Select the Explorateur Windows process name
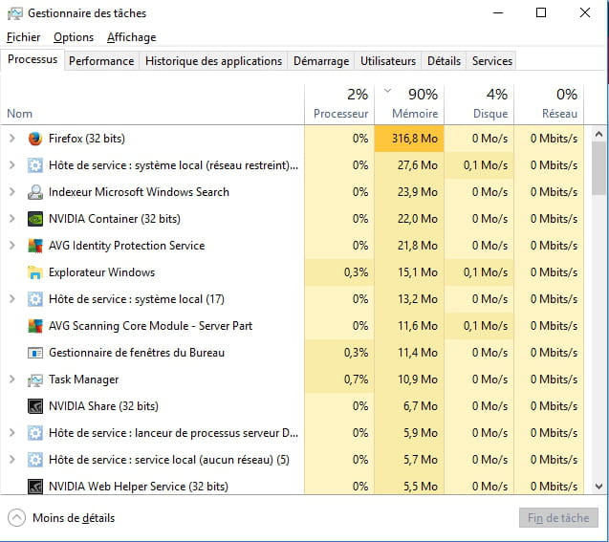609x542 pixels. coord(101,272)
